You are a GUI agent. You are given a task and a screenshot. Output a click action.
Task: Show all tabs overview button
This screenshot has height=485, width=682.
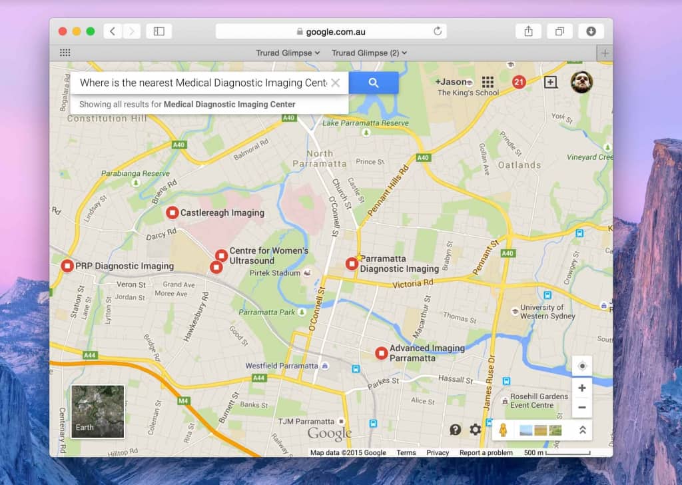click(559, 31)
